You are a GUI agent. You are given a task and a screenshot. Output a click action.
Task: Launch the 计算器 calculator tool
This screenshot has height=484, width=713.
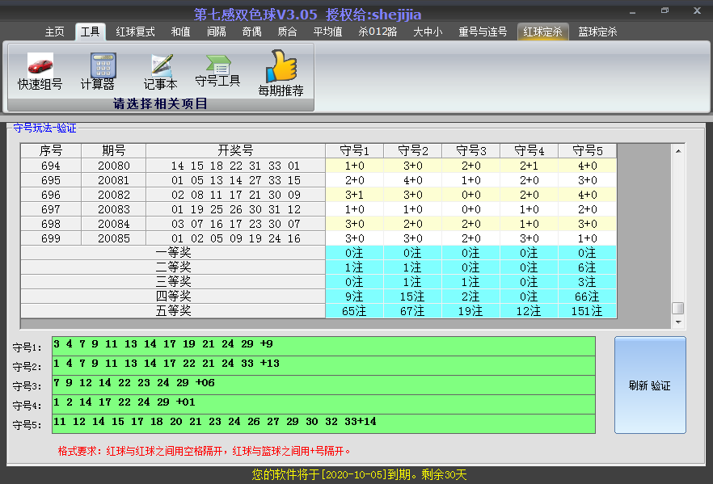pos(98,71)
